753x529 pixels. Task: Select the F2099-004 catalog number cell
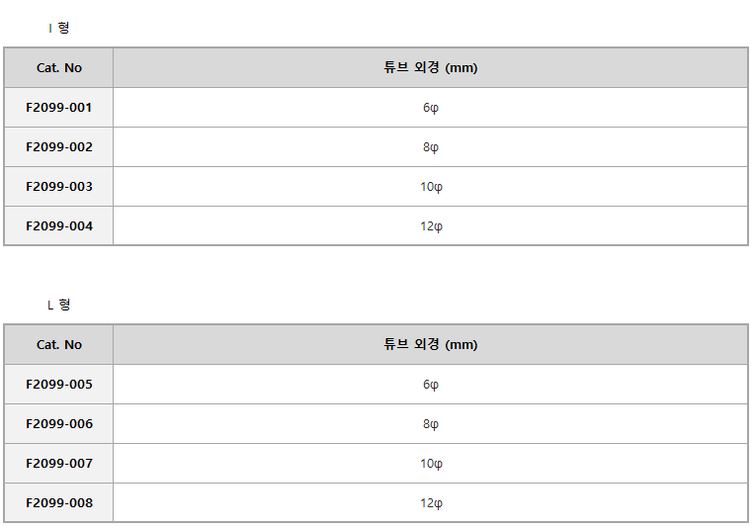click(x=58, y=225)
